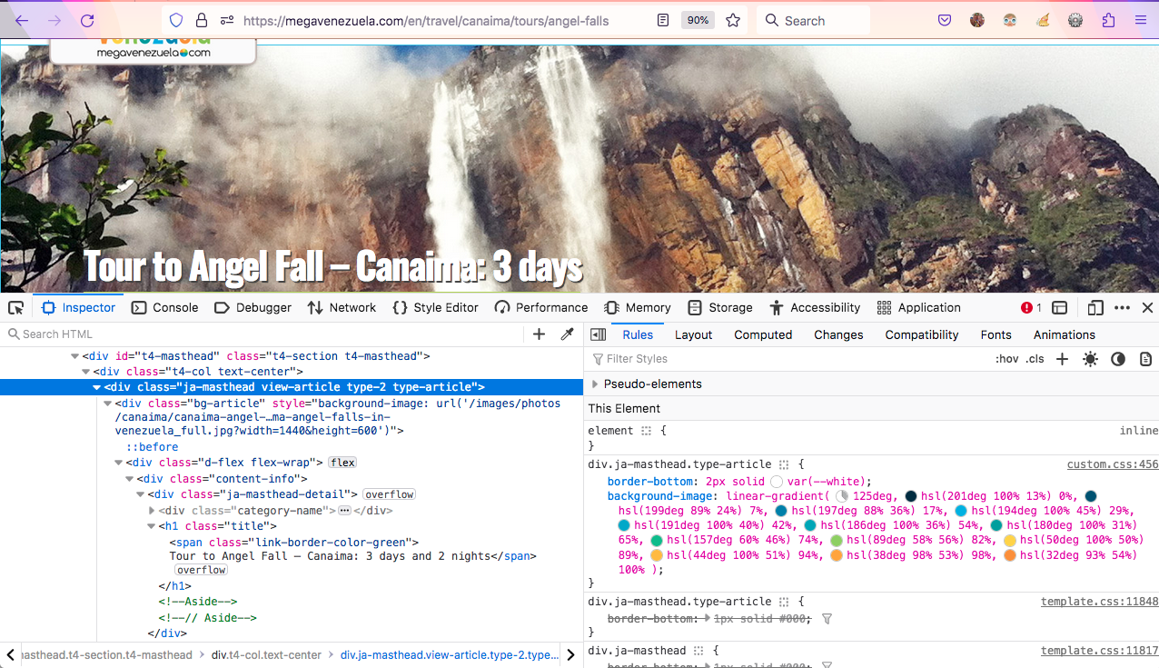The width and height of the screenshot is (1159, 668).
Task: Click the browser Back arrow
Action: point(22,20)
